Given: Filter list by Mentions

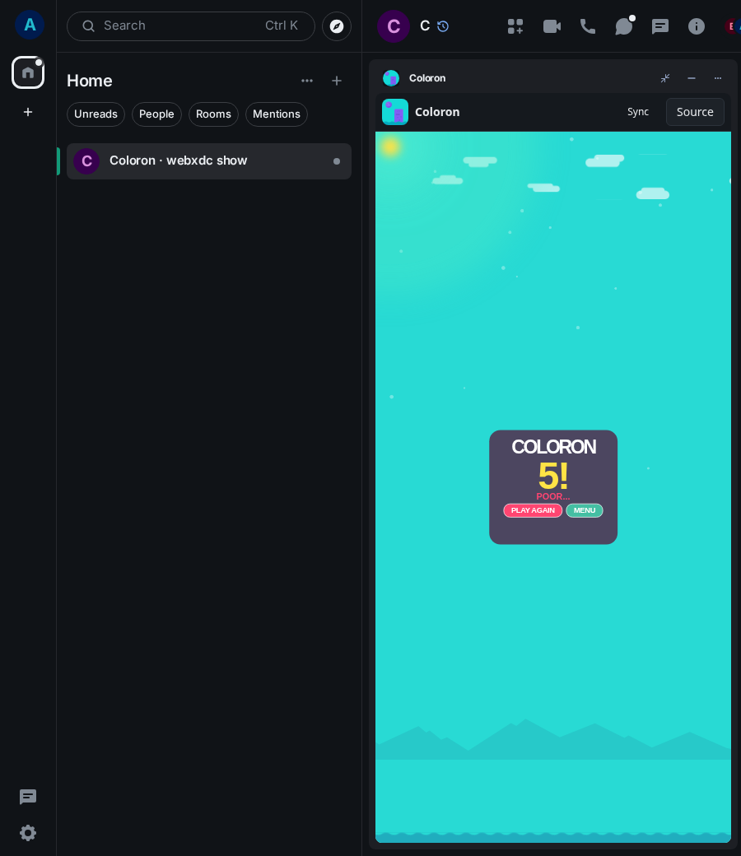Looking at the screenshot, I should pyautogui.click(x=277, y=114).
